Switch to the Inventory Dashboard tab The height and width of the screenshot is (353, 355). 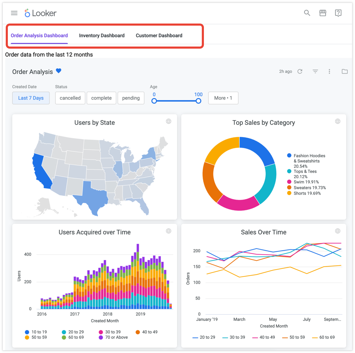point(102,35)
